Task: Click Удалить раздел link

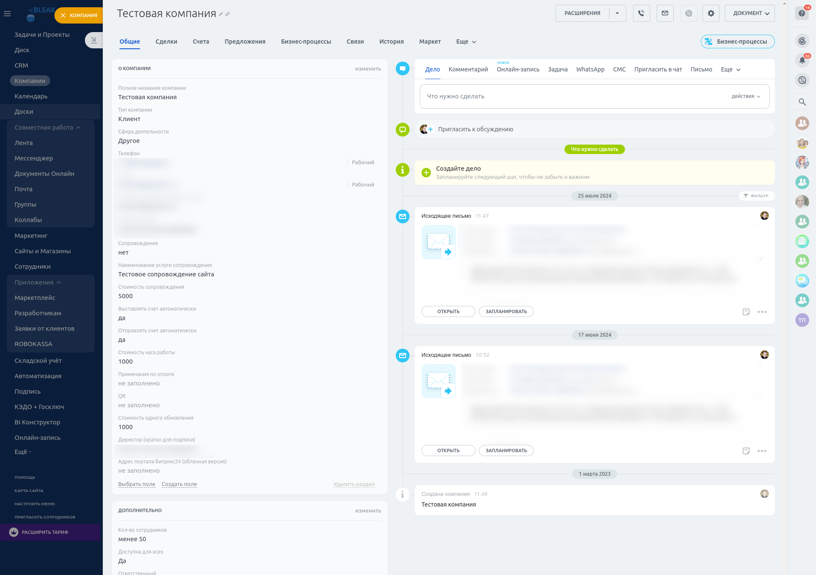Action: (354, 484)
